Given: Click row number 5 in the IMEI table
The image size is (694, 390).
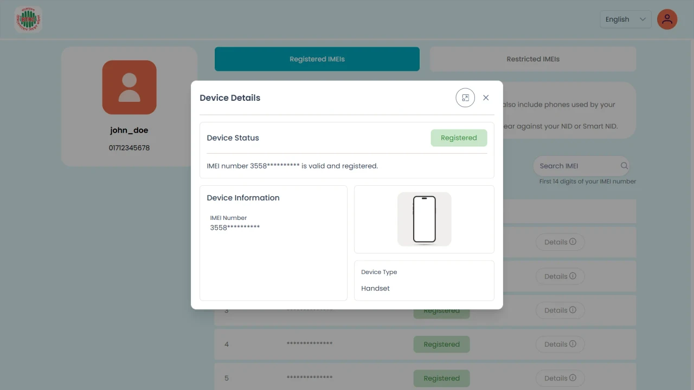Looking at the screenshot, I should pyautogui.click(x=227, y=378).
